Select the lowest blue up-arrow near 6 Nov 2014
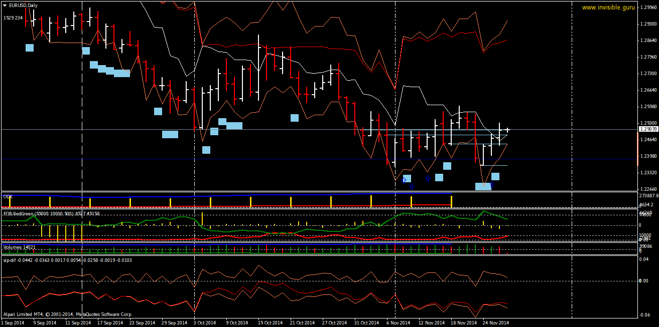Image resolution: width=659 pixels, height=327 pixels. tap(412, 186)
